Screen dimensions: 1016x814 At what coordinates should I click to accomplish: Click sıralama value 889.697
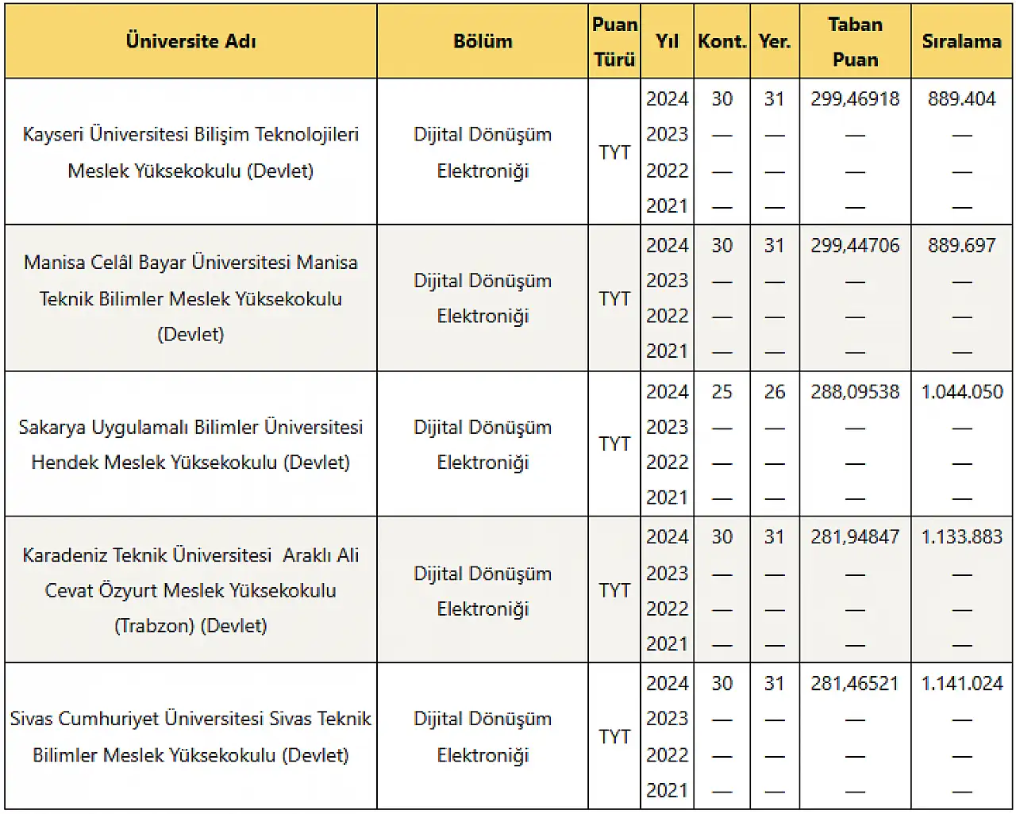pyautogui.click(x=962, y=246)
